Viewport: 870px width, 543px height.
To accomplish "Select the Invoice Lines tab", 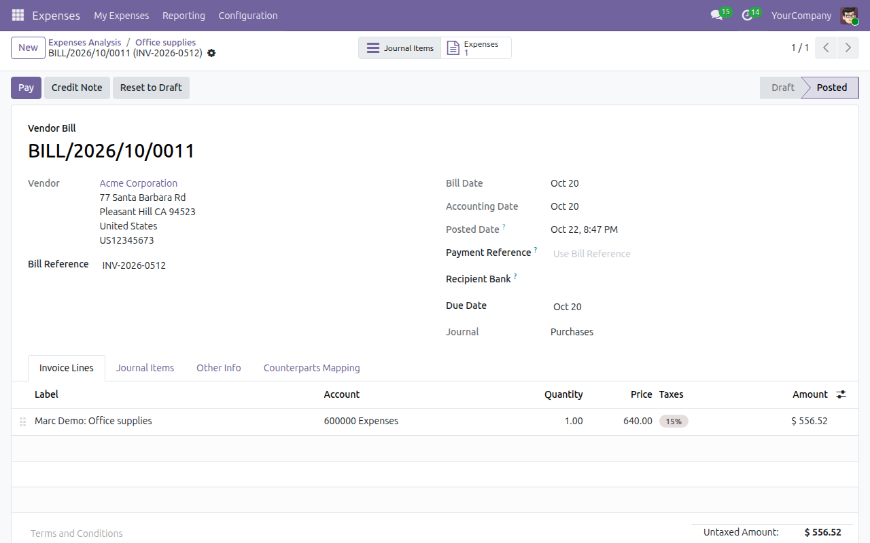I will [x=67, y=368].
